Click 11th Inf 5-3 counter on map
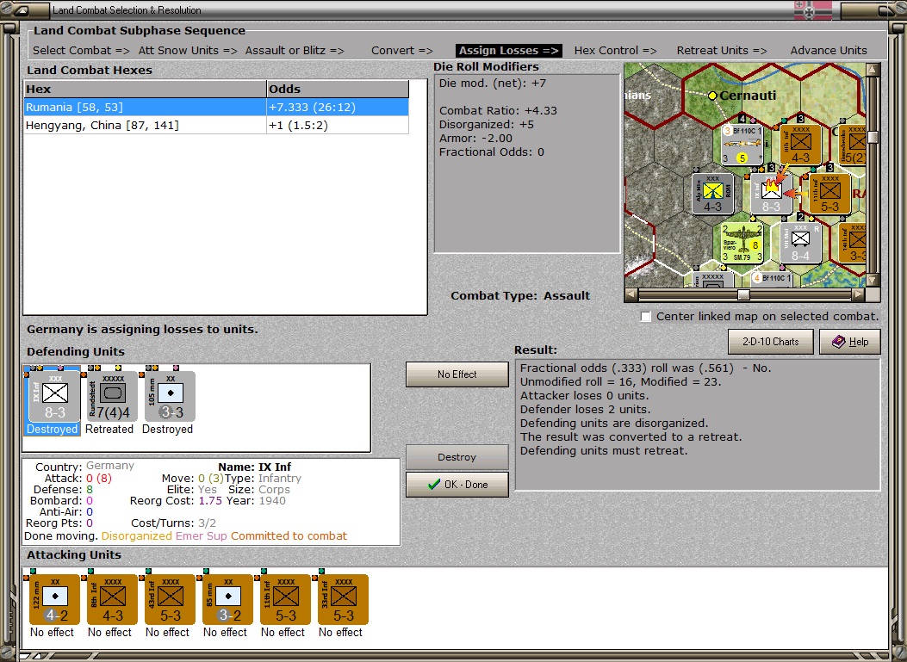This screenshot has height=662, width=907. pos(829,194)
